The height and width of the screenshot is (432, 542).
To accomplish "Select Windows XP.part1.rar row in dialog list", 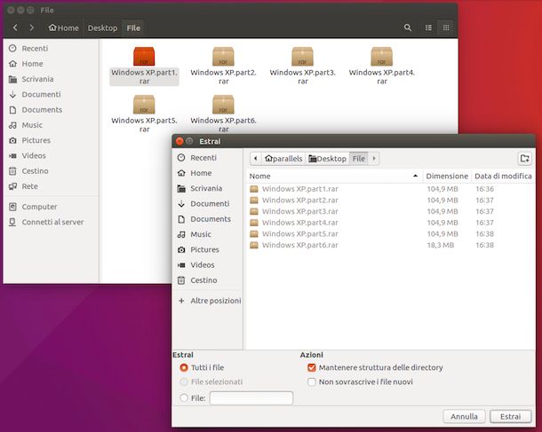I will [x=390, y=189].
